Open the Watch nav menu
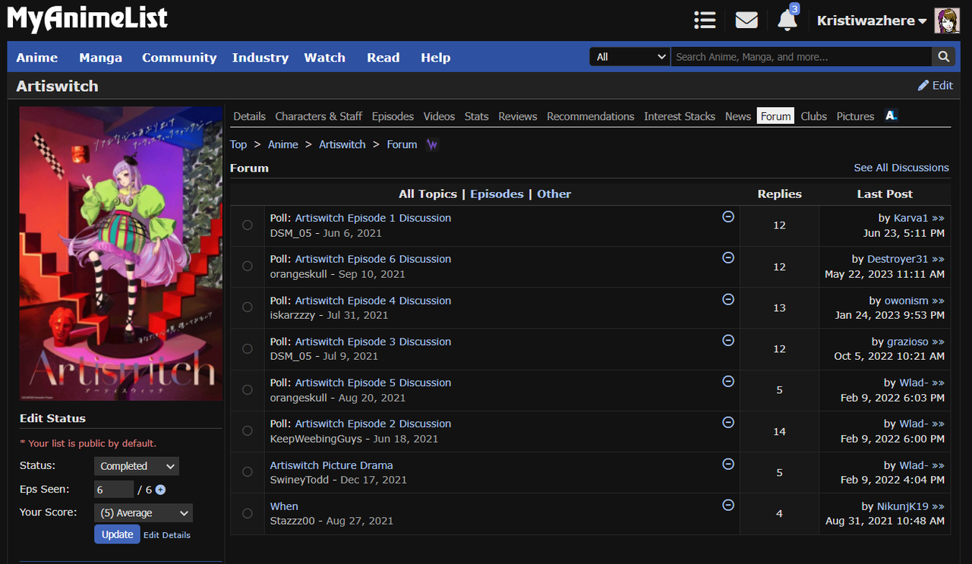Viewport: 972px width, 564px height. click(325, 58)
